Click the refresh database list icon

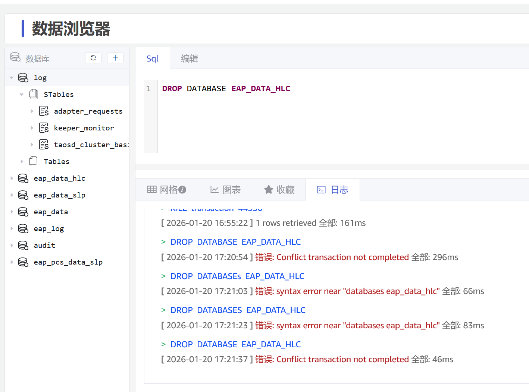tap(93, 58)
